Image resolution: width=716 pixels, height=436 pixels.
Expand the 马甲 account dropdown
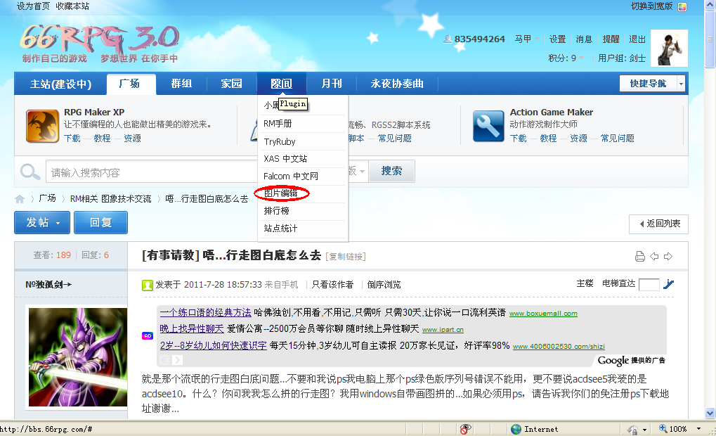[x=537, y=39]
